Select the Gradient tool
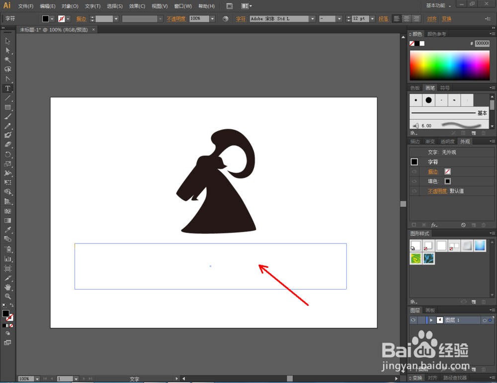This screenshot has width=497, height=383. [7, 221]
